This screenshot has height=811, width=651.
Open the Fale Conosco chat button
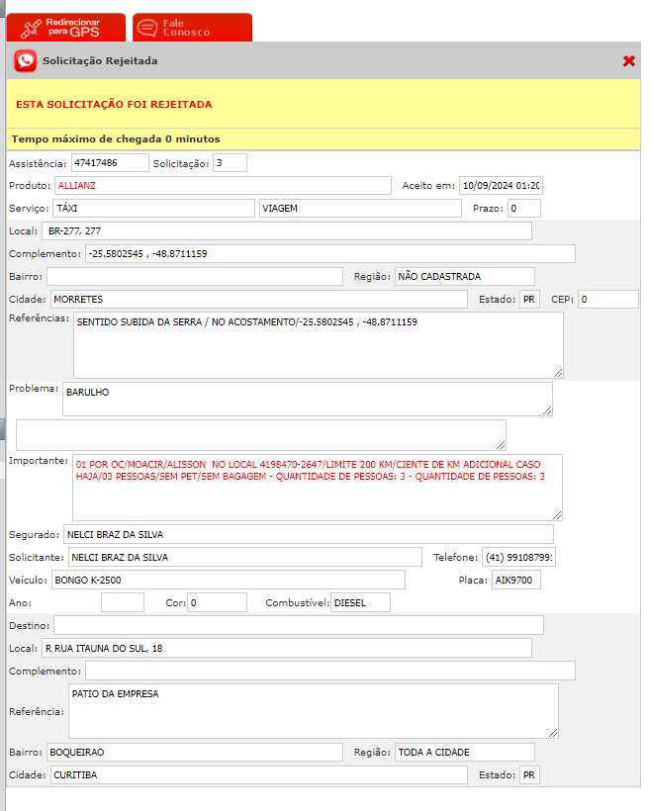tap(193, 28)
